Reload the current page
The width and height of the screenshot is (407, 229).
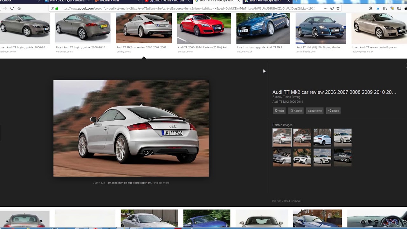[12, 8]
